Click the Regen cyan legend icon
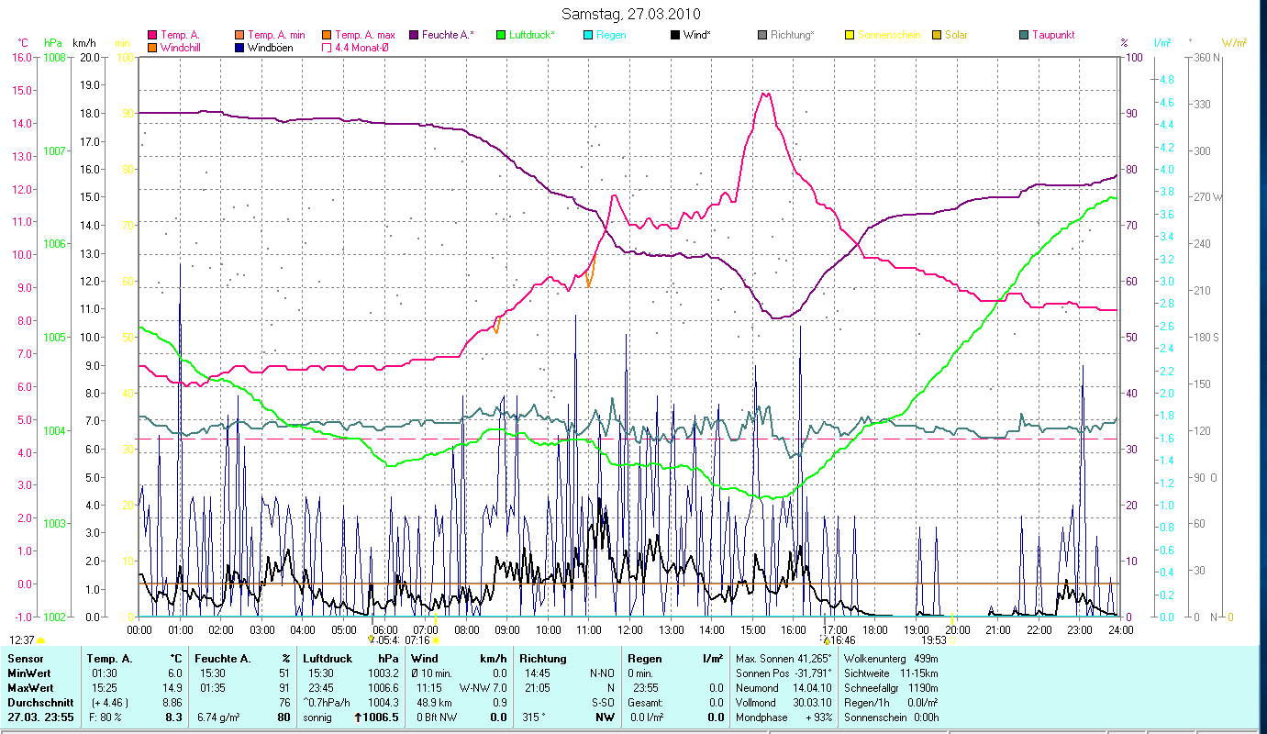The height and width of the screenshot is (734, 1267). (x=588, y=35)
